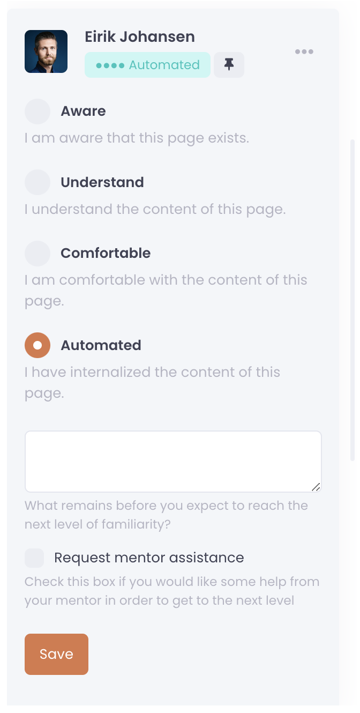Click the vertical scrollbar on the right
This screenshot has width=360, height=713.
click(352, 300)
